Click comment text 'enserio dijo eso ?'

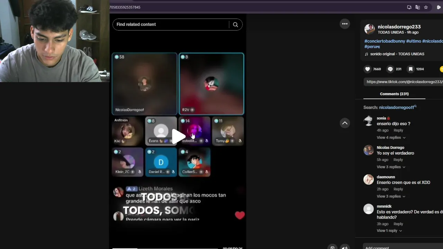[394, 124]
